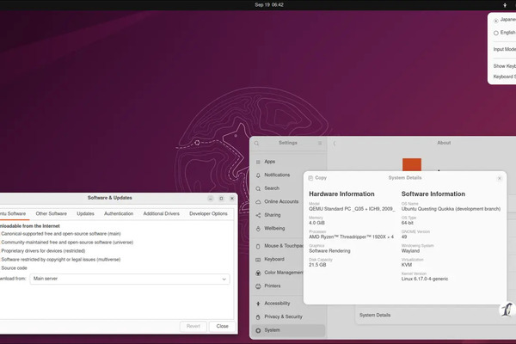Toggle Software restricted (multiverse) option
Screen dimensions: 516x344
tap(61, 260)
